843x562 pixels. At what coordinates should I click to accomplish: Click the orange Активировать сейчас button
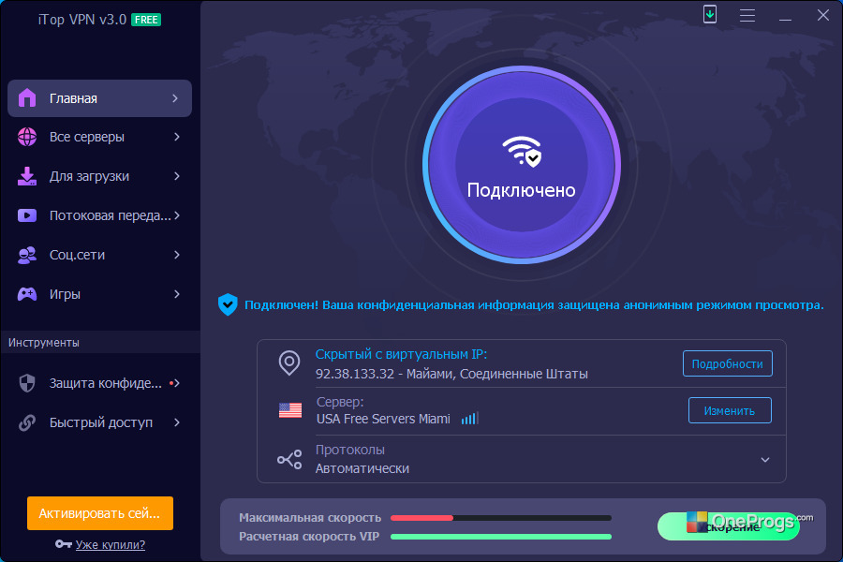point(100,513)
